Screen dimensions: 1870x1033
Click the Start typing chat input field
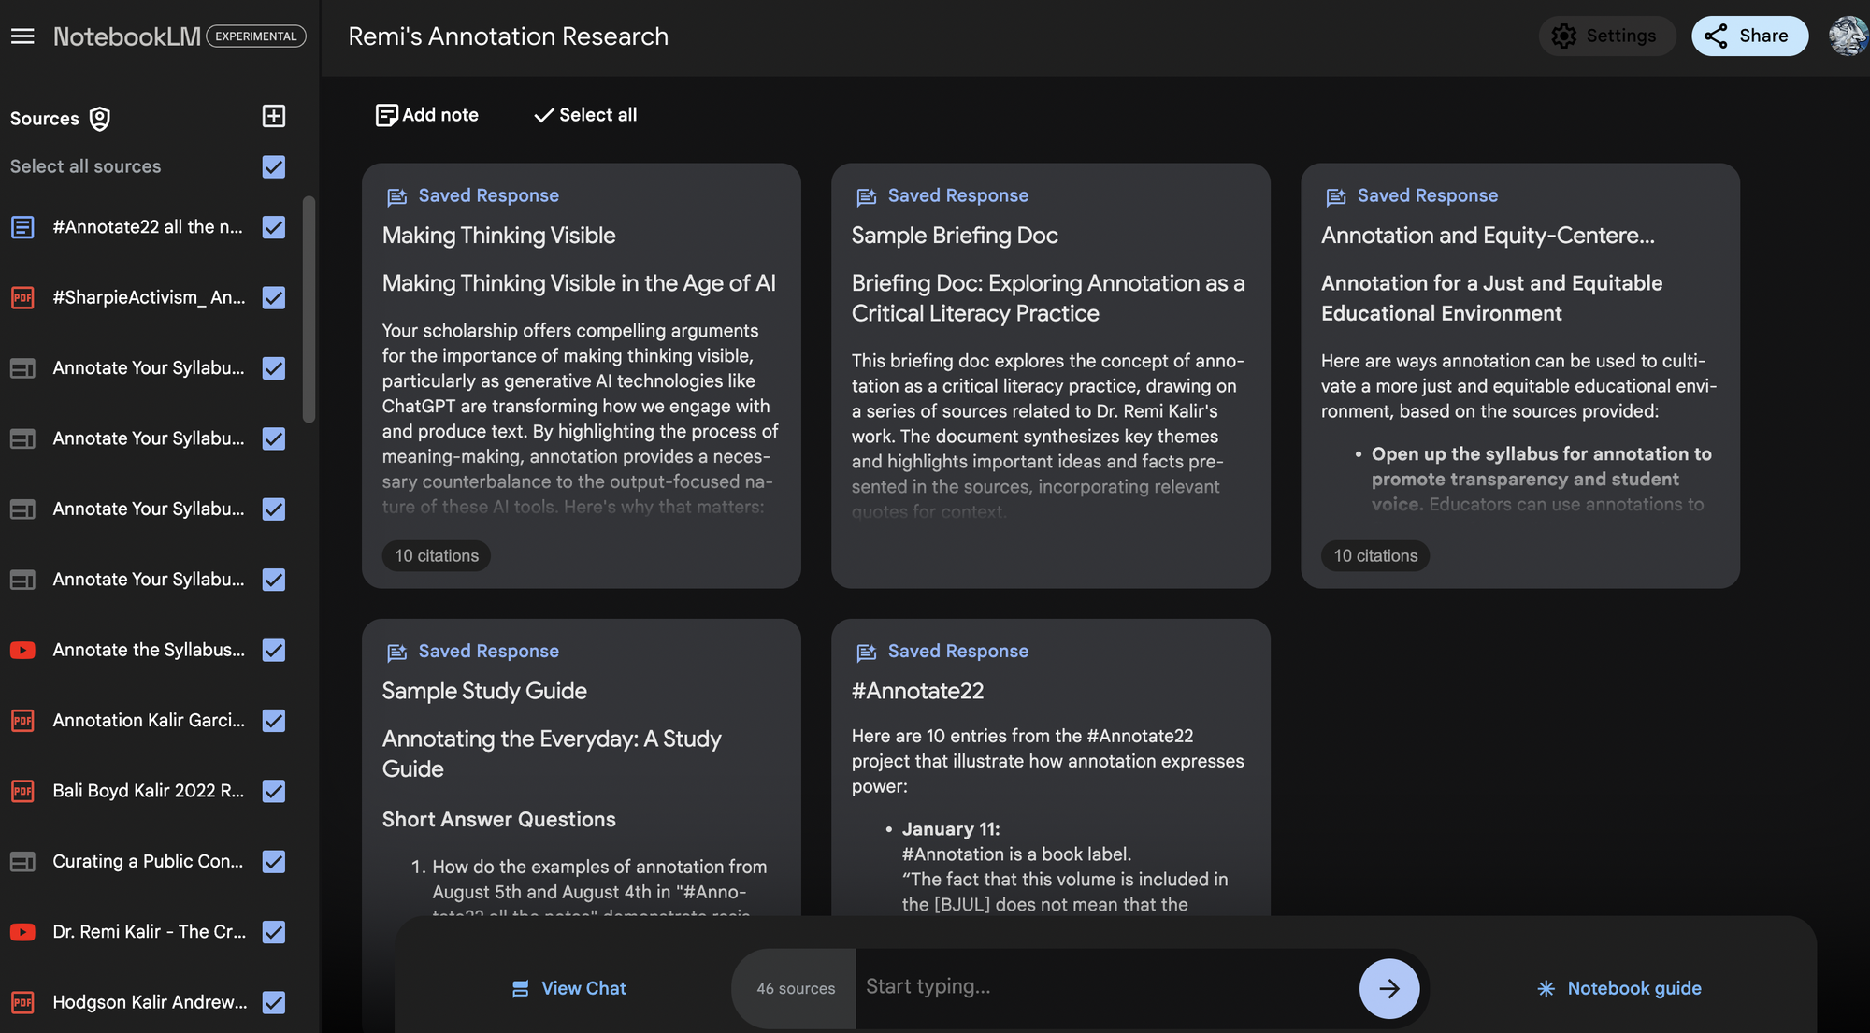1103,987
